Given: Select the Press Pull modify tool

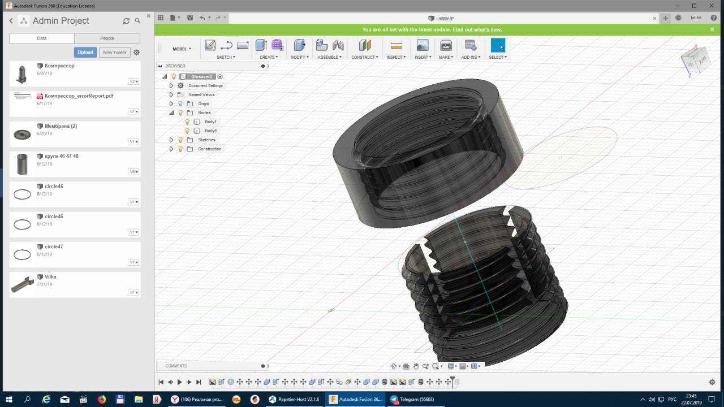Looking at the screenshot, I should [299, 45].
